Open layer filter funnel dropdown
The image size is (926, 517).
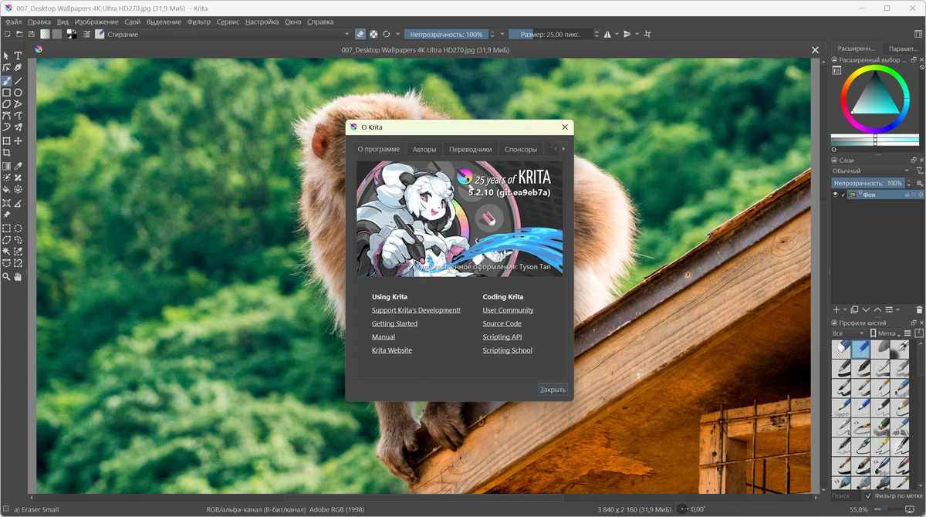pos(918,171)
